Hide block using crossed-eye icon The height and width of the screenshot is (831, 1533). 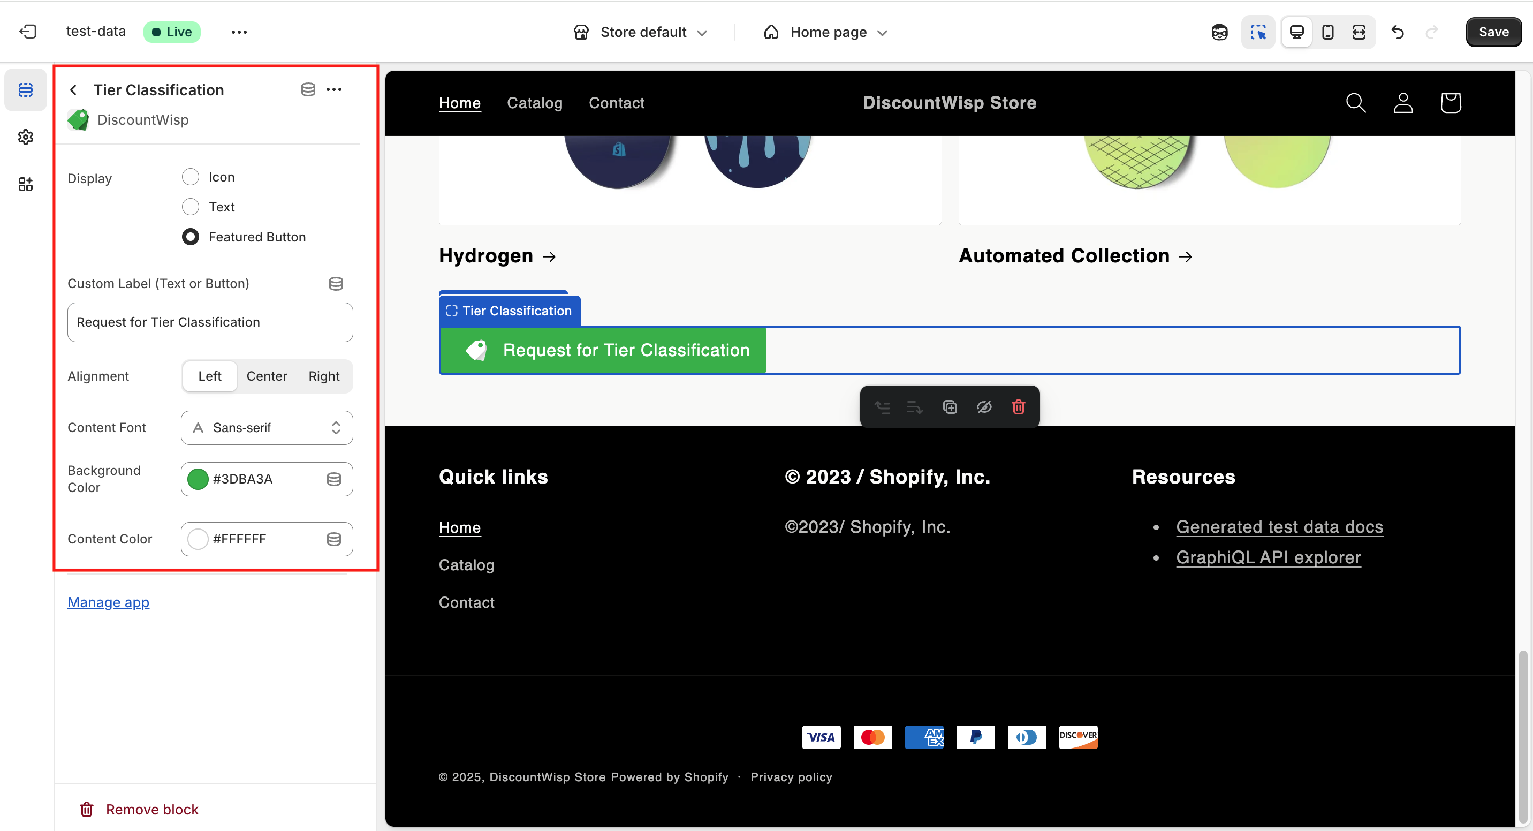[x=984, y=406]
